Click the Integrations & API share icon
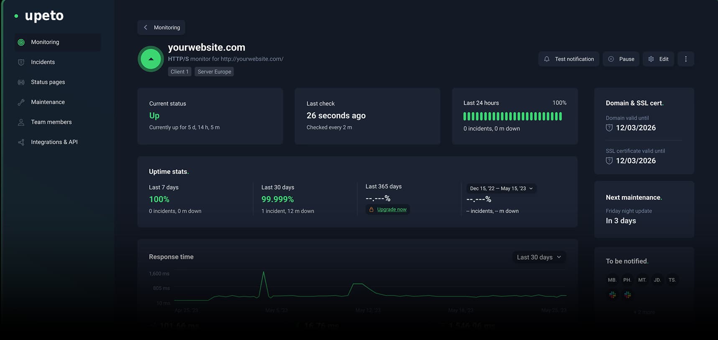 point(21,142)
